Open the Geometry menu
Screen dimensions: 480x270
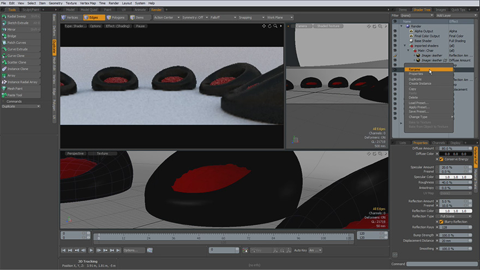[x=56, y=3]
